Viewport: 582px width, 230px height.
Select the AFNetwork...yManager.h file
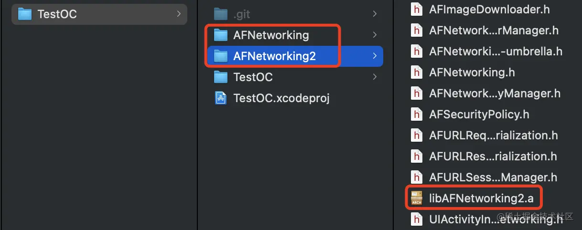point(495,94)
